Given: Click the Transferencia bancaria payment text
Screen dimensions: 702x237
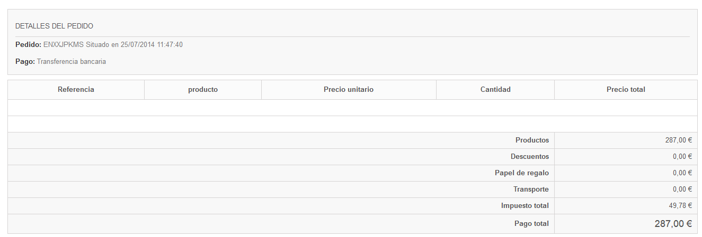Looking at the screenshot, I should (72, 62).
